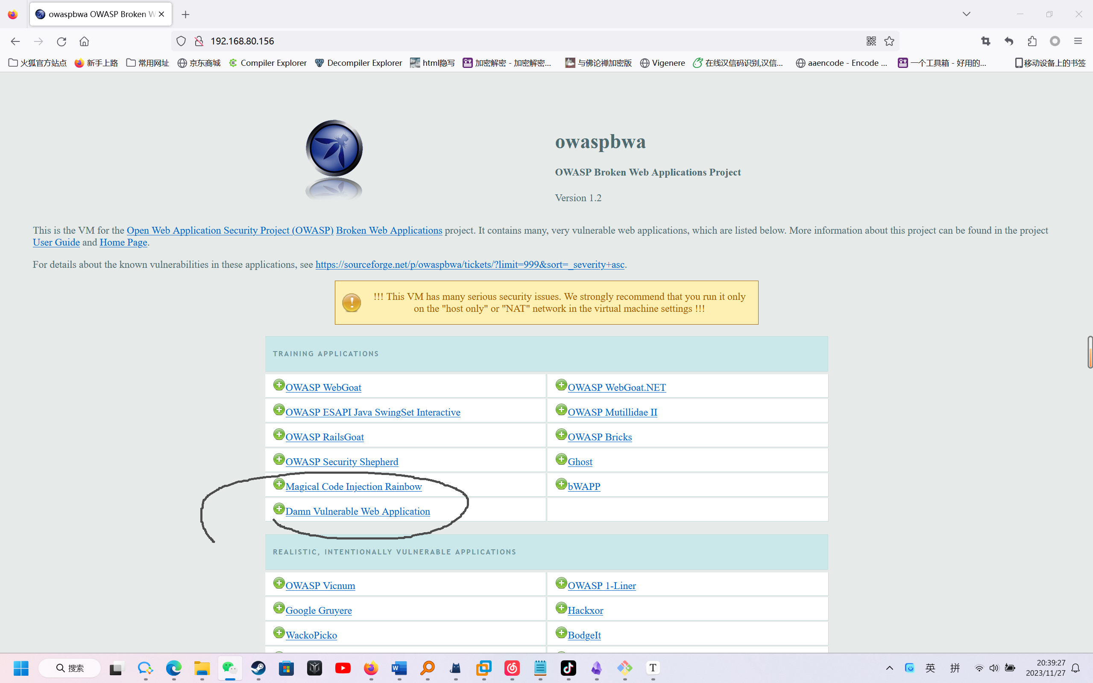Image resolution: width=1093 pixels, height=683 pixels.
Task: Open OWASP ESAPI Java SwingSet Interactive link
Action: click(x=372, y=413)
